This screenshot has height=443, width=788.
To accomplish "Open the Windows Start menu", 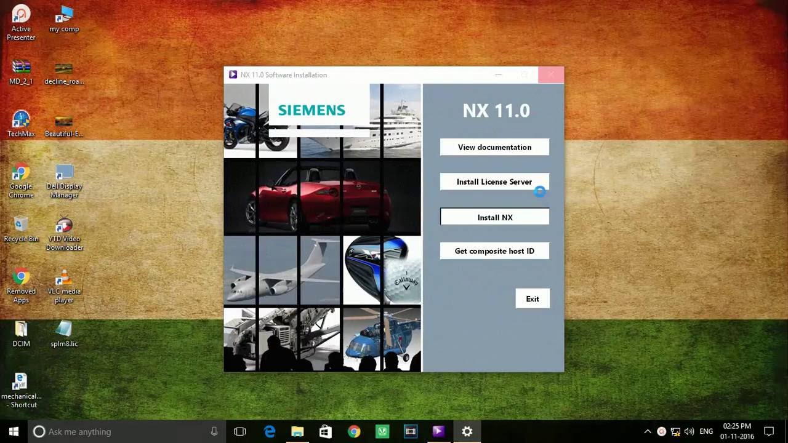I will click(x=14, y=431).
